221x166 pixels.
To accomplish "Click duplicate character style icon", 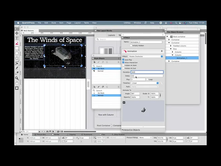I will 103,87.
